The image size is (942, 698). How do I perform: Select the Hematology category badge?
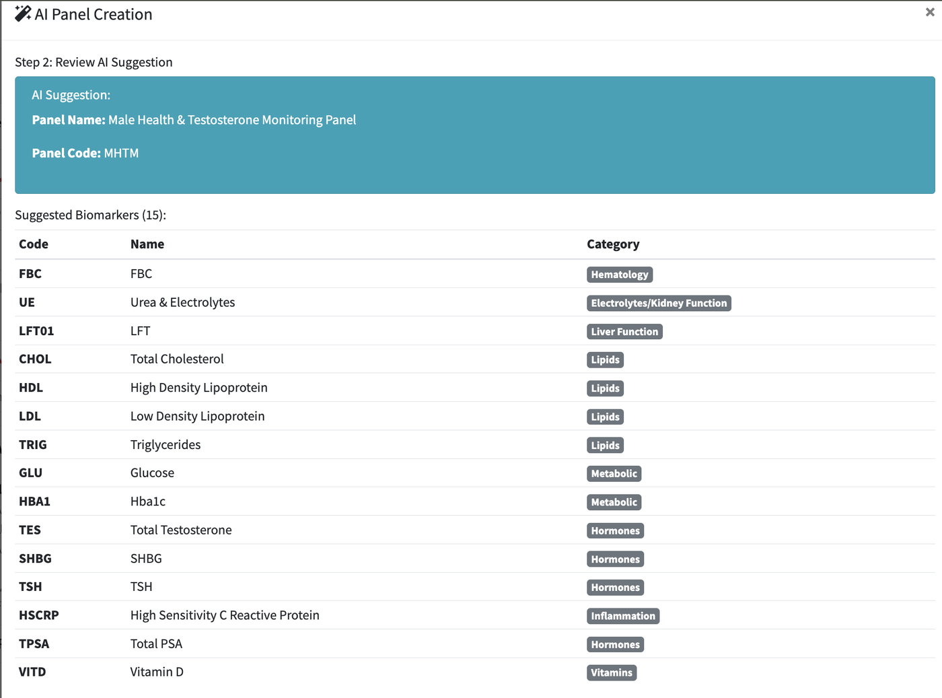coord(620,275)
